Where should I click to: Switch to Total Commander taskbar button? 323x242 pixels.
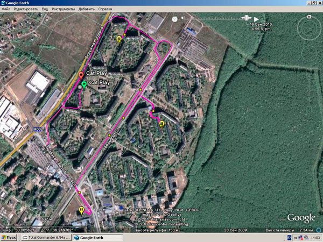coord(46,238)
